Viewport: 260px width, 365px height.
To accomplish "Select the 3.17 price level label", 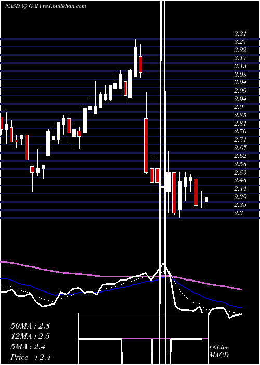I will [x=240, y=58].
